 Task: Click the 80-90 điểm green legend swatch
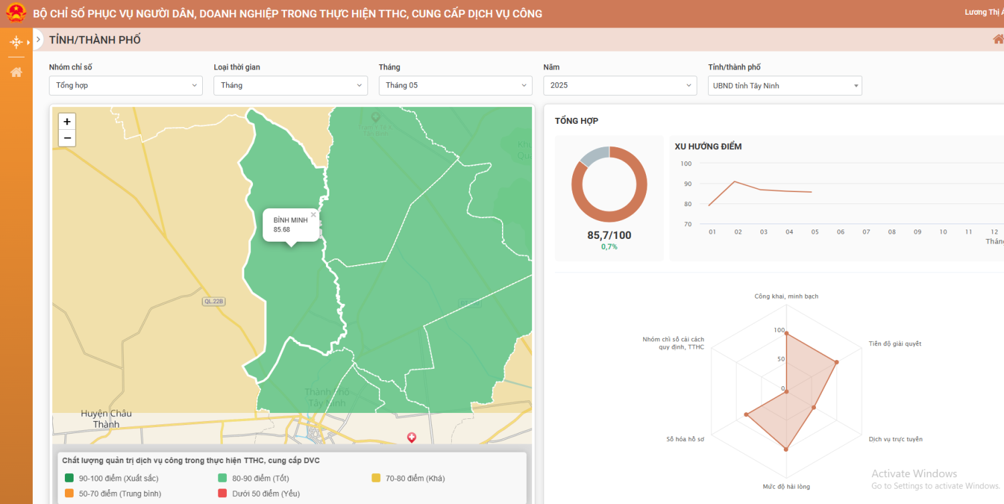[222, 478]
